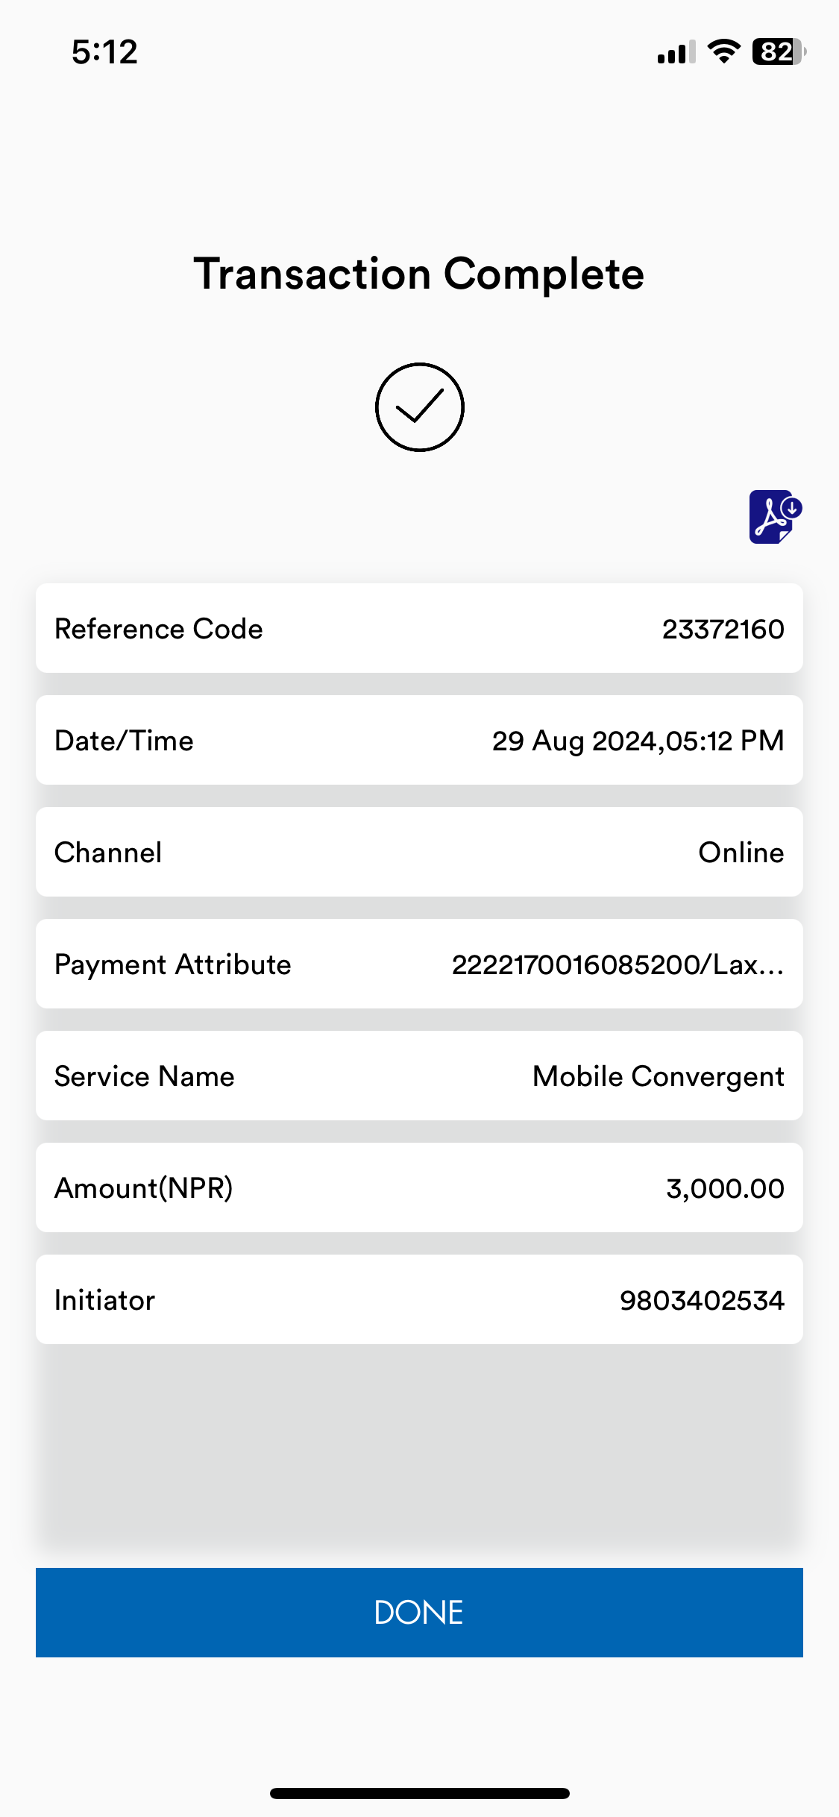The width and height of the screenshot is (839, 1817).
Task: Tap the DONE button
Action: click(x=419, y=1612)
